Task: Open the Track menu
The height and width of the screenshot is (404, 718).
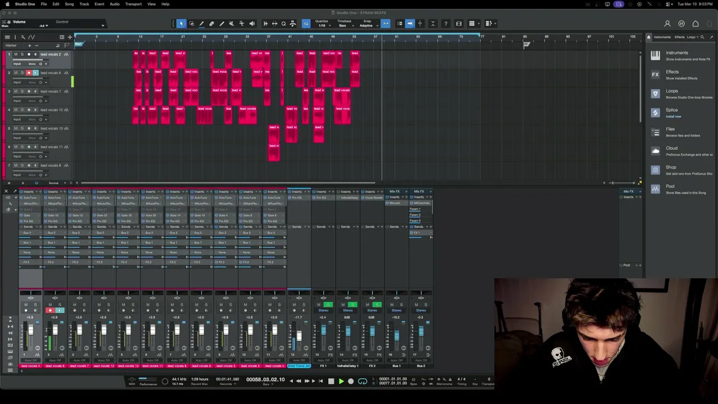Action: point(84,4)
